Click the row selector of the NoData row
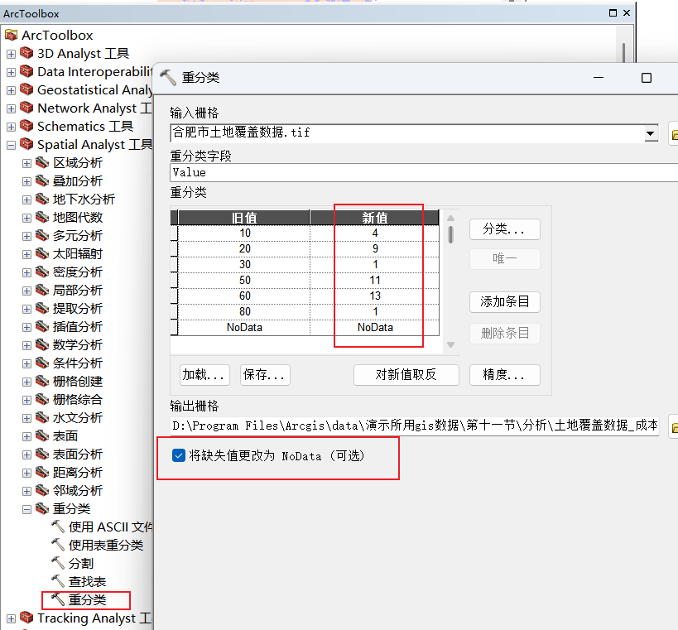This screenshot has width=678, height=630. click(x=174, y=327)
